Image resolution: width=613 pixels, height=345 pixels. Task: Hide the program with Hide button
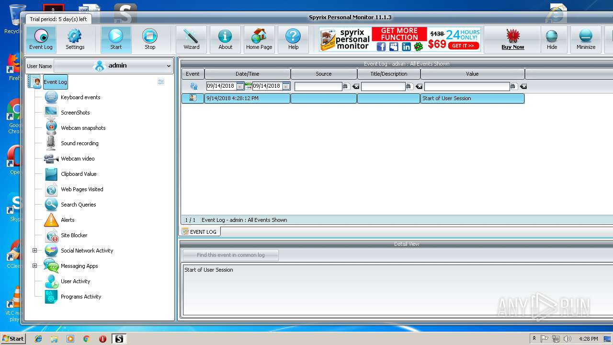552,39
